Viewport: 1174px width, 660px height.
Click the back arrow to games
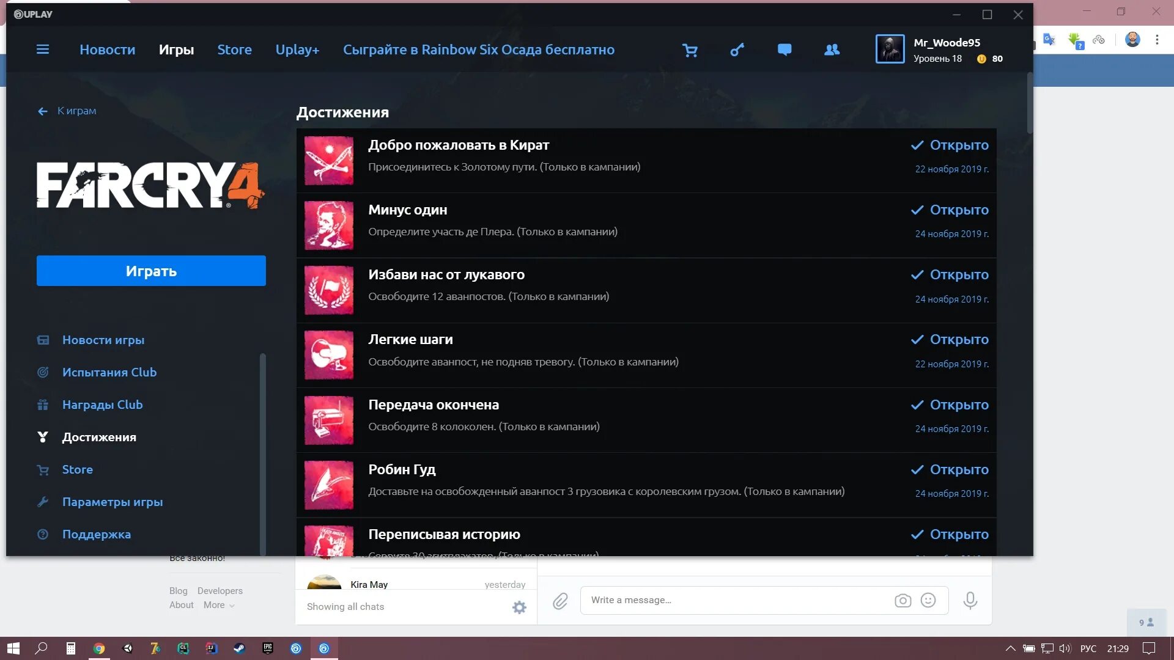pyautogui.click(x=43, y=111)
